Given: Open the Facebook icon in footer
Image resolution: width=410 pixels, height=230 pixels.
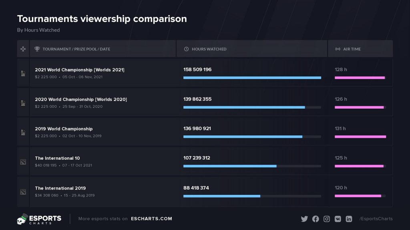Looking at the screenshot, I should coord(316,219).
